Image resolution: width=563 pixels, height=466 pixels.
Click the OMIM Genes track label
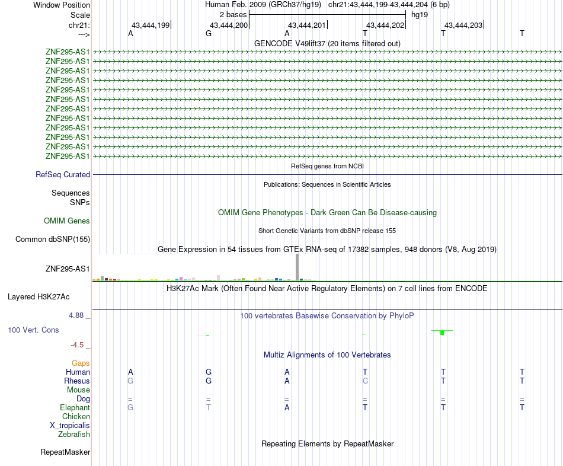pos(67,221)
